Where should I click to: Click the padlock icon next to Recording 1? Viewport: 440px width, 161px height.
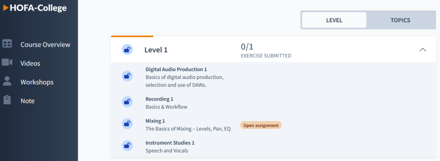(127, 102)
